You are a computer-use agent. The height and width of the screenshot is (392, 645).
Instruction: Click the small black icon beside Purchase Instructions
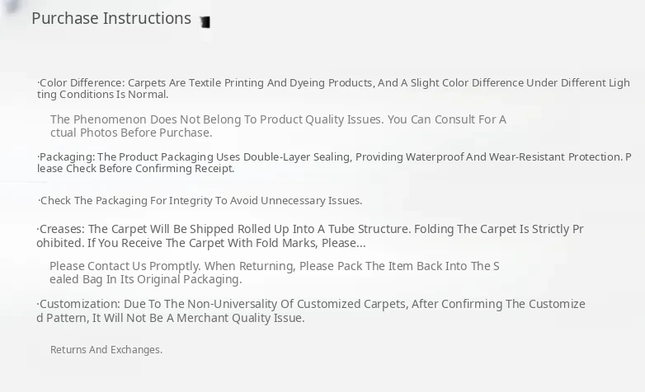click(x=205, y=22)
